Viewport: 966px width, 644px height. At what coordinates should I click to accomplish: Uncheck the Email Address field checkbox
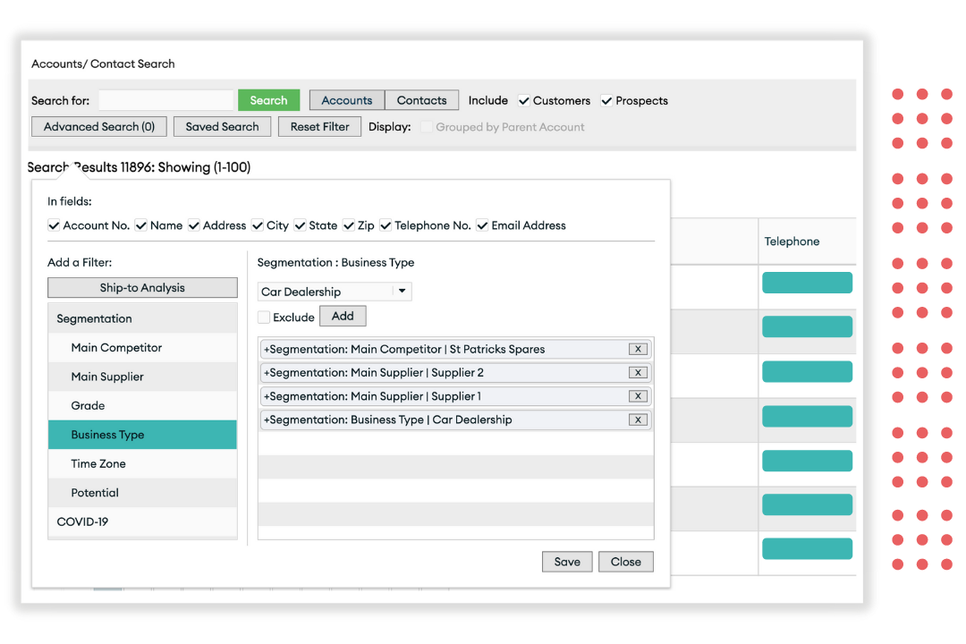(x=482, y=225)
